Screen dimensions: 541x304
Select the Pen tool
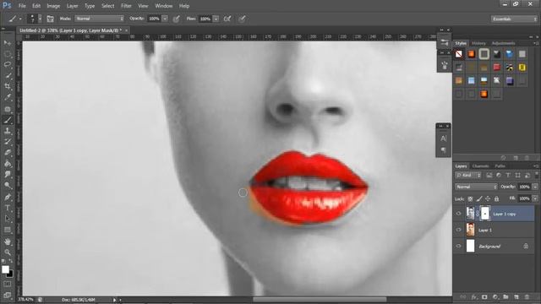[8, 197]
